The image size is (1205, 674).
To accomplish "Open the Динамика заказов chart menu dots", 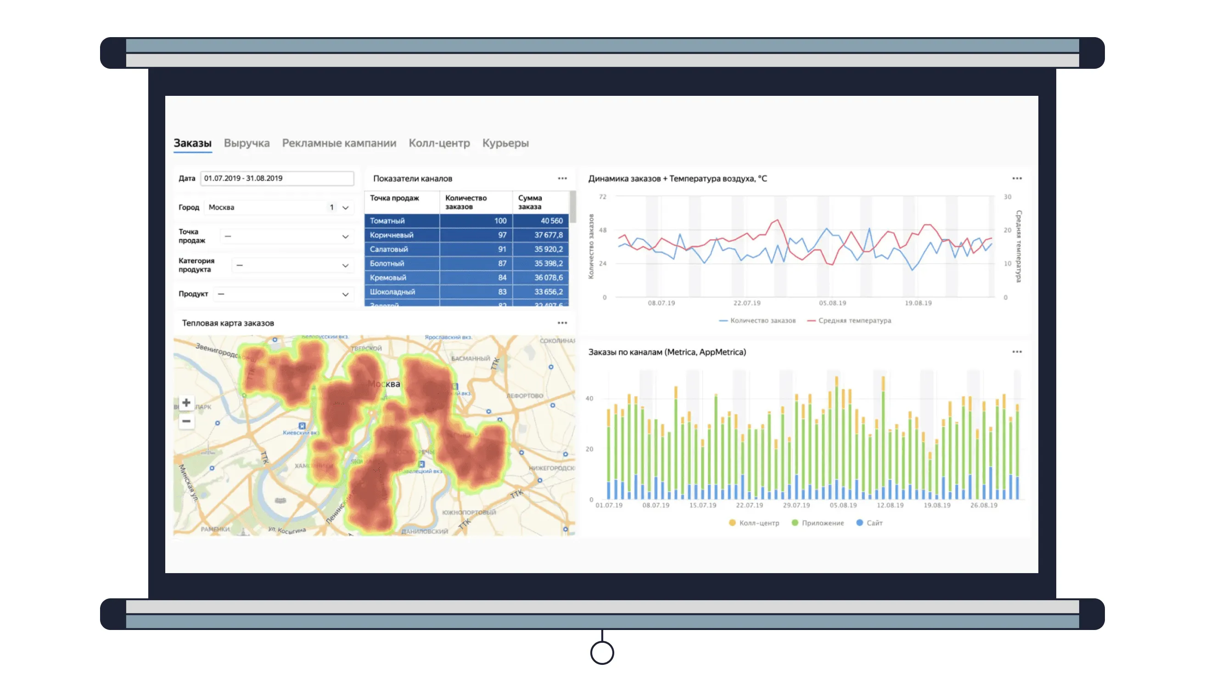I will tap(1017, 178).
